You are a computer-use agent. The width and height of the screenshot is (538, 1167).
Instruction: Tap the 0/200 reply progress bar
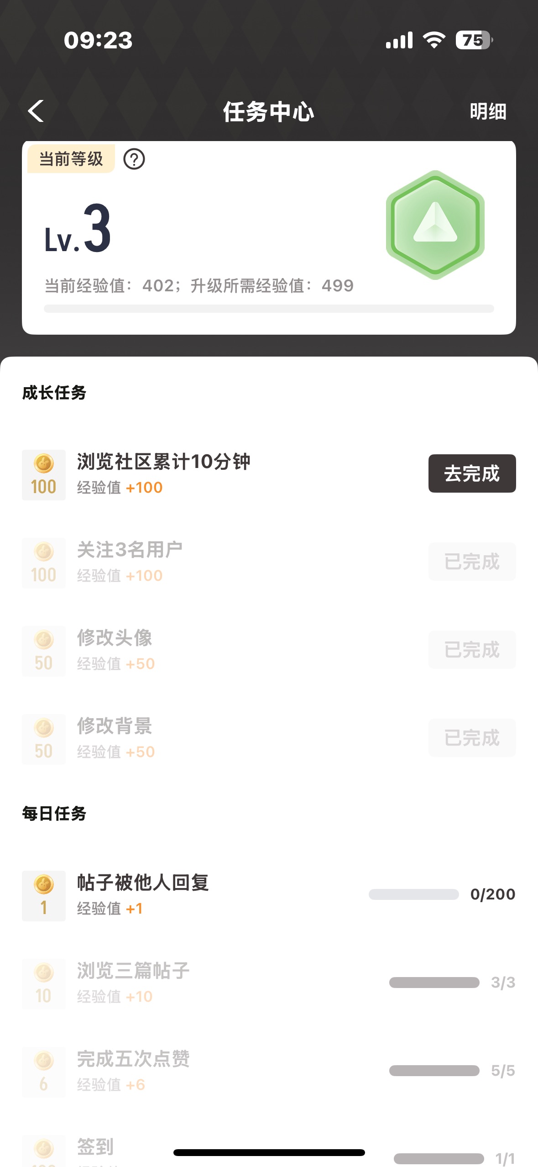point(413,894)
